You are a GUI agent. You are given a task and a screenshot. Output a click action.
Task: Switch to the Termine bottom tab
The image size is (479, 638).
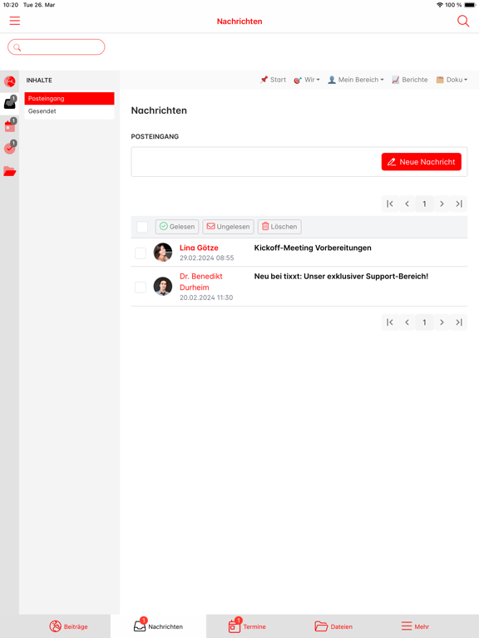point(247,626)
